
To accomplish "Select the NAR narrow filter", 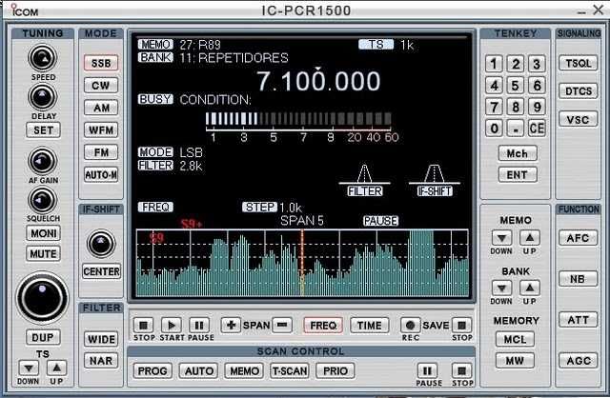I will pos(101,361).
